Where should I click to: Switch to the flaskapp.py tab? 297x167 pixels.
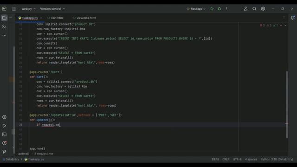pyautogui.click(x=30, y=18)
